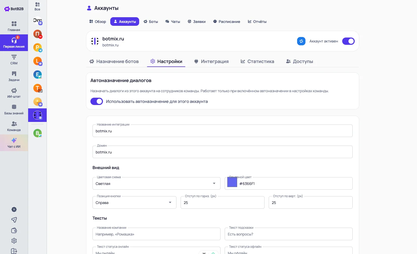
Task: Pick the #6366F1 main color swatch
Action: (232, 182)
